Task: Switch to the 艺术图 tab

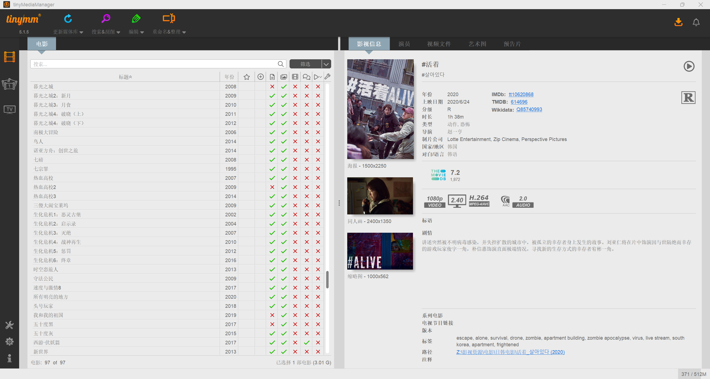Action: (x=477, y=44)
